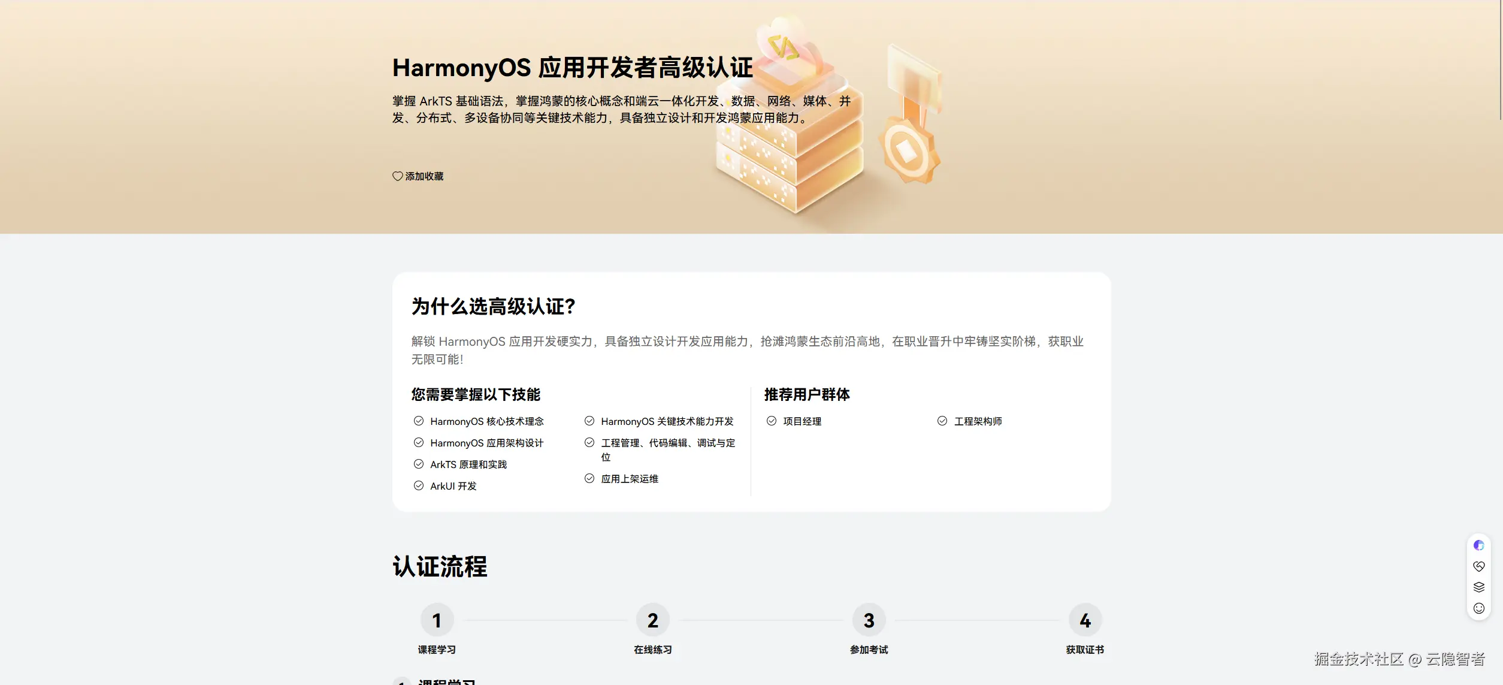Click the ArkTS 原理和实践 skill item
The image size is (1503, 685).
468,464
